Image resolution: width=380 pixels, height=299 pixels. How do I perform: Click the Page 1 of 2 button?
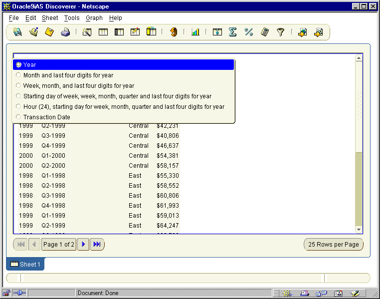coord(59,244)
